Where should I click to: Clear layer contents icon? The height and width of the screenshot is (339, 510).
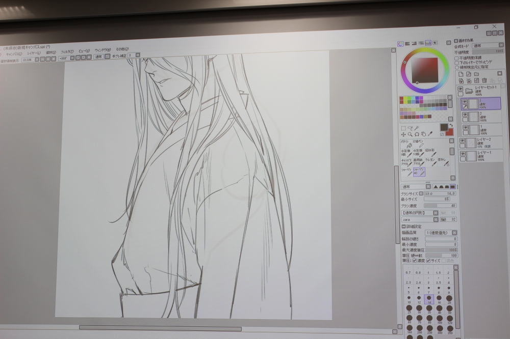point(476,80)
